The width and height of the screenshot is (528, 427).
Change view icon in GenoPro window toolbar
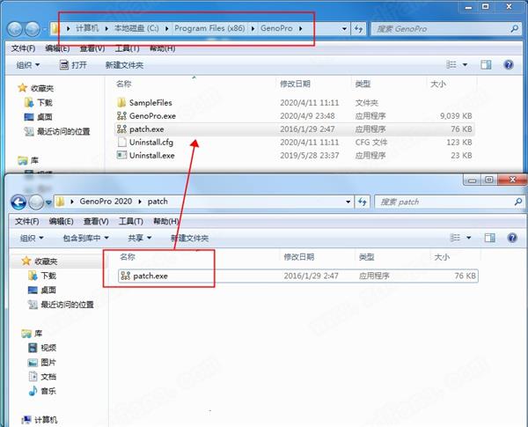(451, 64)
